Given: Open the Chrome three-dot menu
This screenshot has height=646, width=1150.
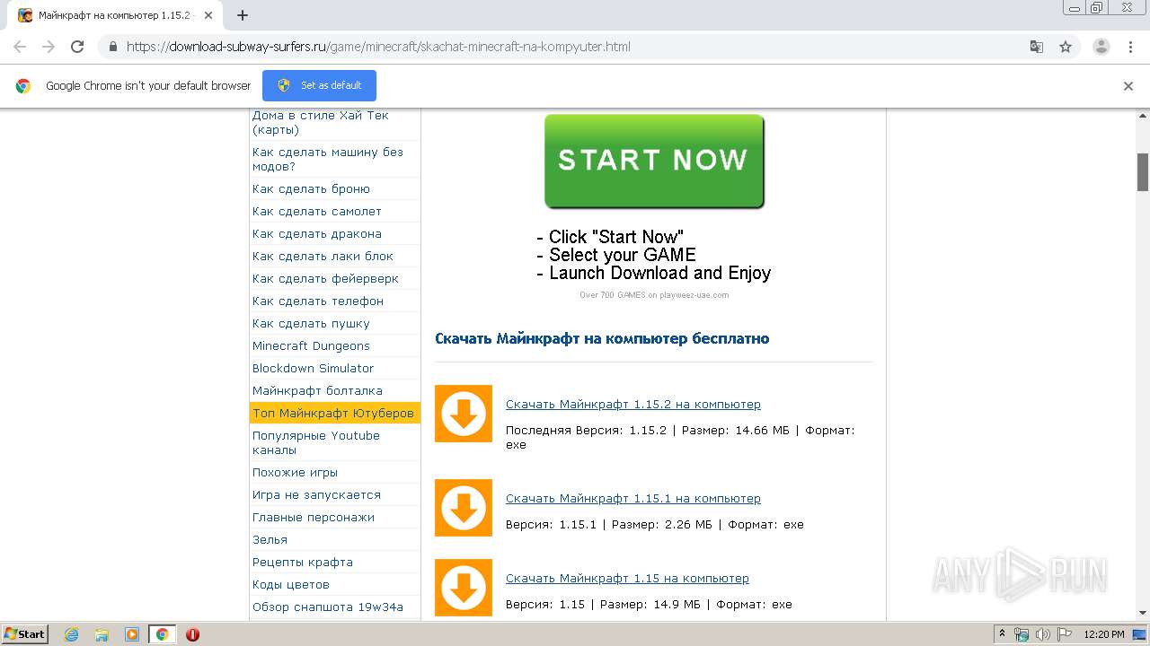Looking at the screenshot, I should click(x=1130, y=47).
